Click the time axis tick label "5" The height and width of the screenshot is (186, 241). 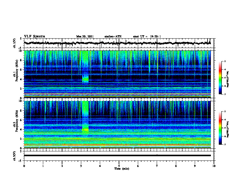click(119, 166)
